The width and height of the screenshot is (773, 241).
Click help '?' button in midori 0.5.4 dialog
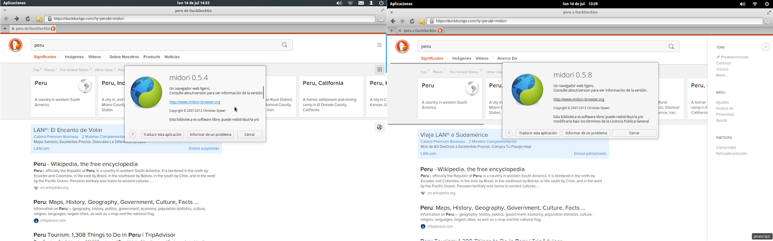point(132,134)
